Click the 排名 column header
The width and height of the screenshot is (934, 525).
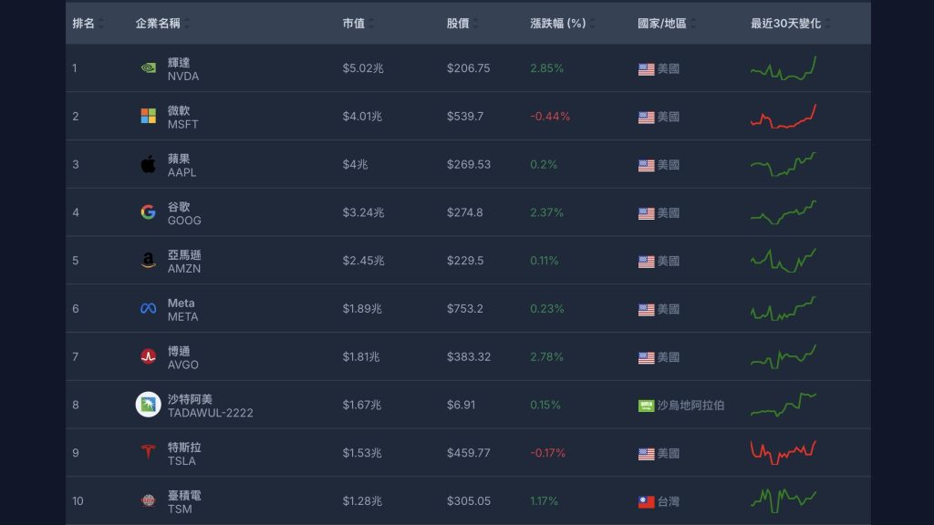84,23
